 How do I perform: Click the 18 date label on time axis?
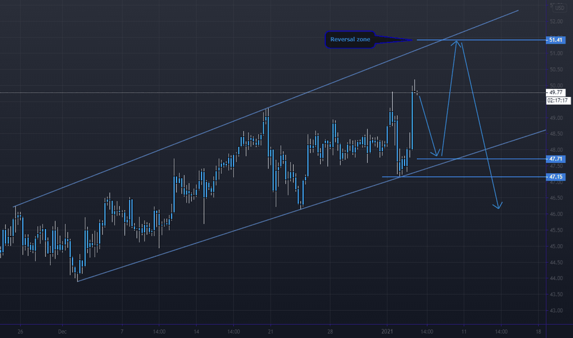click(539, 332)
